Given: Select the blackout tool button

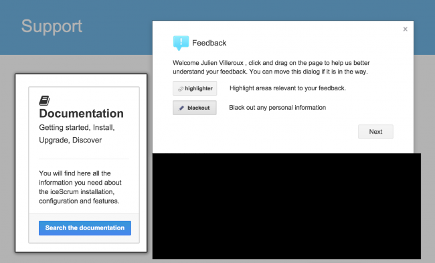Looking at the screenshot, I should (195, 108).
